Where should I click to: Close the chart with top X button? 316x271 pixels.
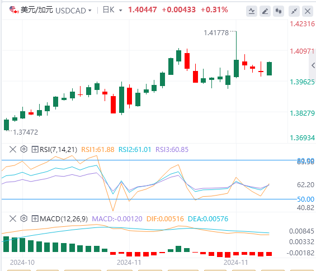tap(308, 11)
